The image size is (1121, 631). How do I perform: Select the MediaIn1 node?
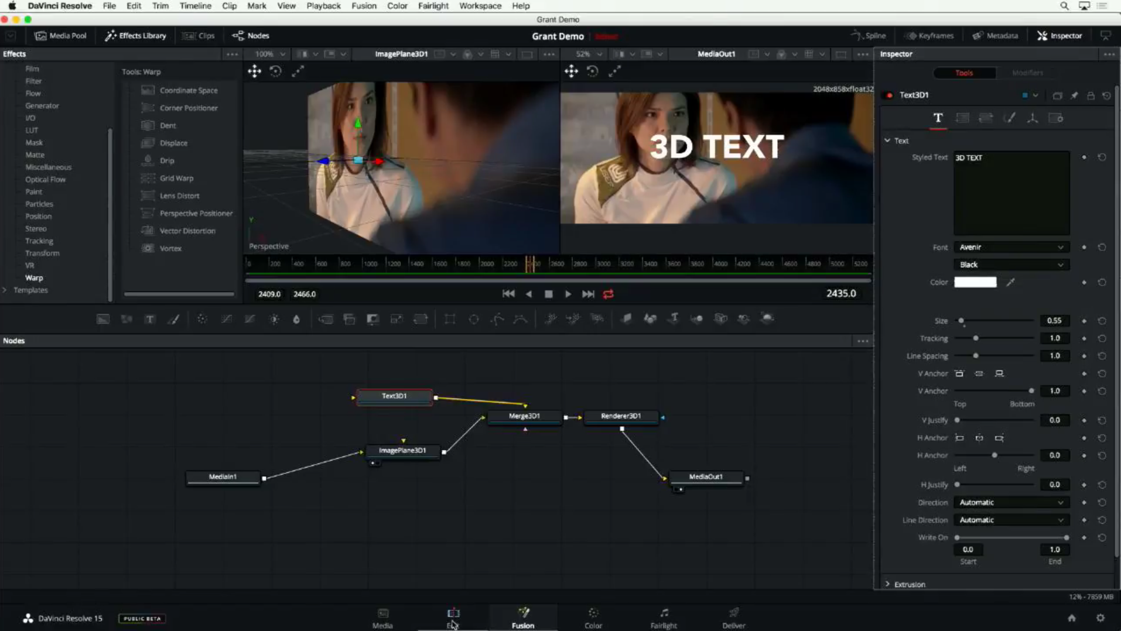[x=223, y=477]
